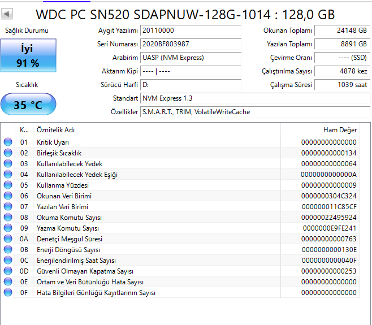
Task: Click status orb for Yazılan Veri Birimi row
Action: 8,206
